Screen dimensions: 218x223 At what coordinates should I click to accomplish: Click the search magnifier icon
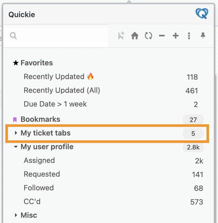[13, 36]
